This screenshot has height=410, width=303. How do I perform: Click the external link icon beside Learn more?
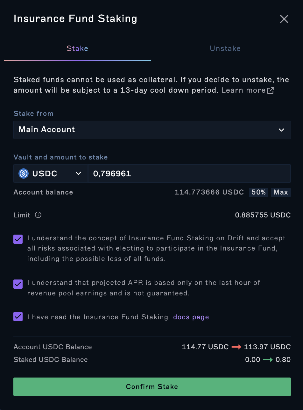271,90
